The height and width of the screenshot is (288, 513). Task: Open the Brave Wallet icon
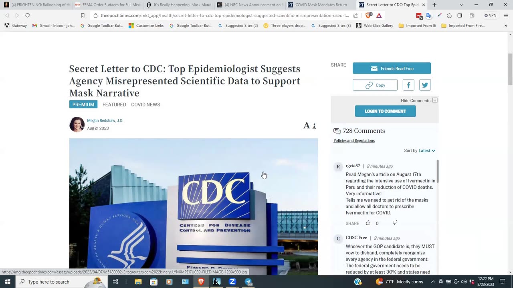pos(472,15)
